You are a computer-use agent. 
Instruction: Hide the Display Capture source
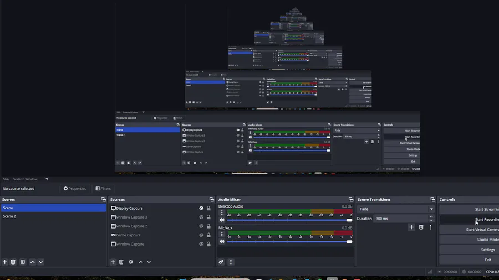201,208
